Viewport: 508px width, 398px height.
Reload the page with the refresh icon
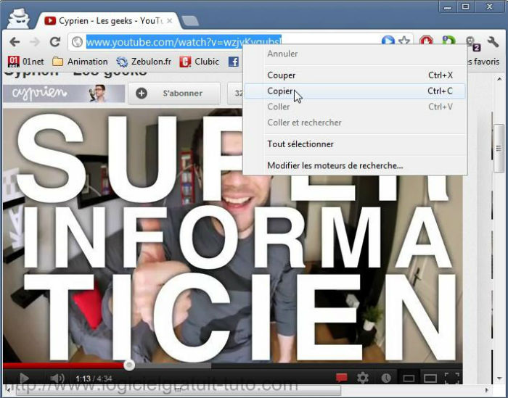pyautogui.click(x=55, y=42)
